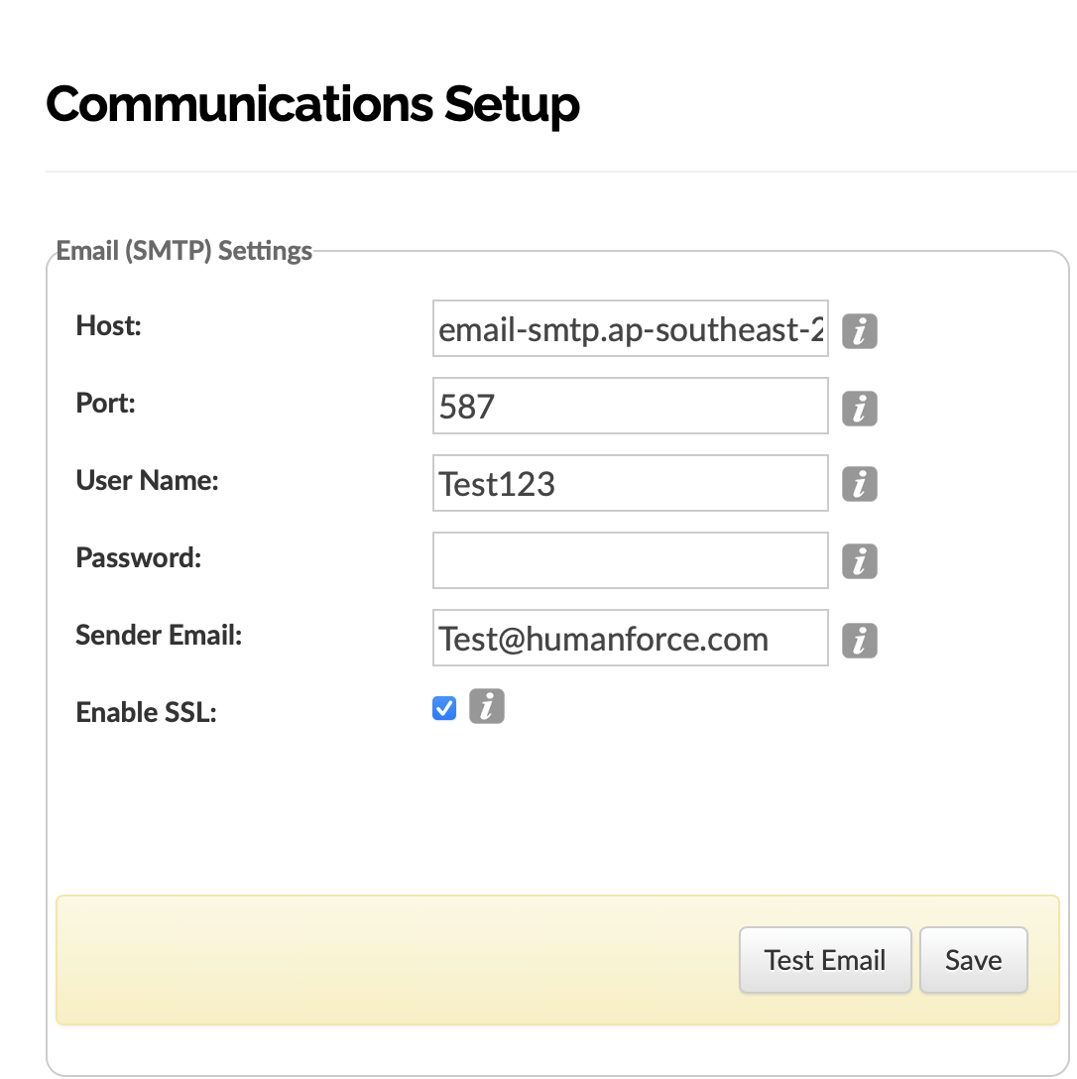Click the Enable SSL: label
Viewport: 1077px width, 1079px height.
pos(146,712)
